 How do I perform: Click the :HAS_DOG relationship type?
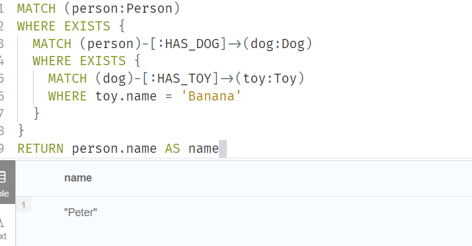pyautogui.click(x=191, y=44)
